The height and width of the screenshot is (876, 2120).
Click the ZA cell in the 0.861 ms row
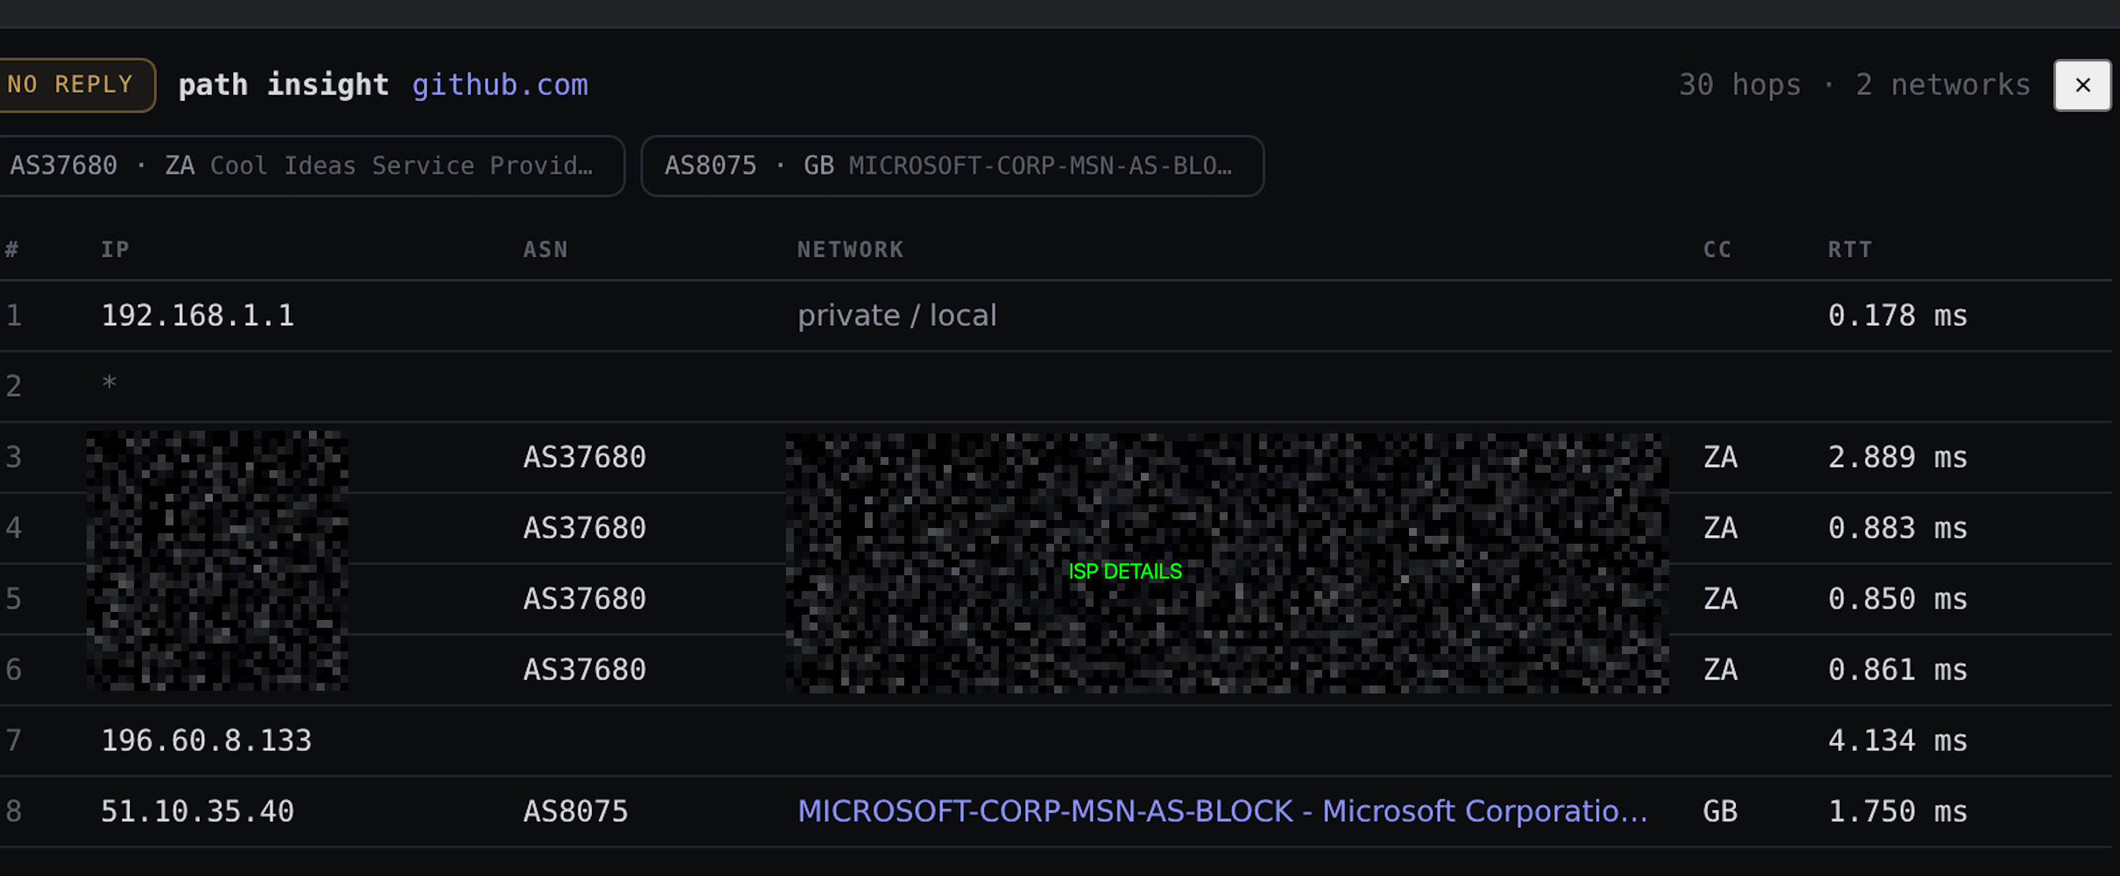[x=1720, y=670]
